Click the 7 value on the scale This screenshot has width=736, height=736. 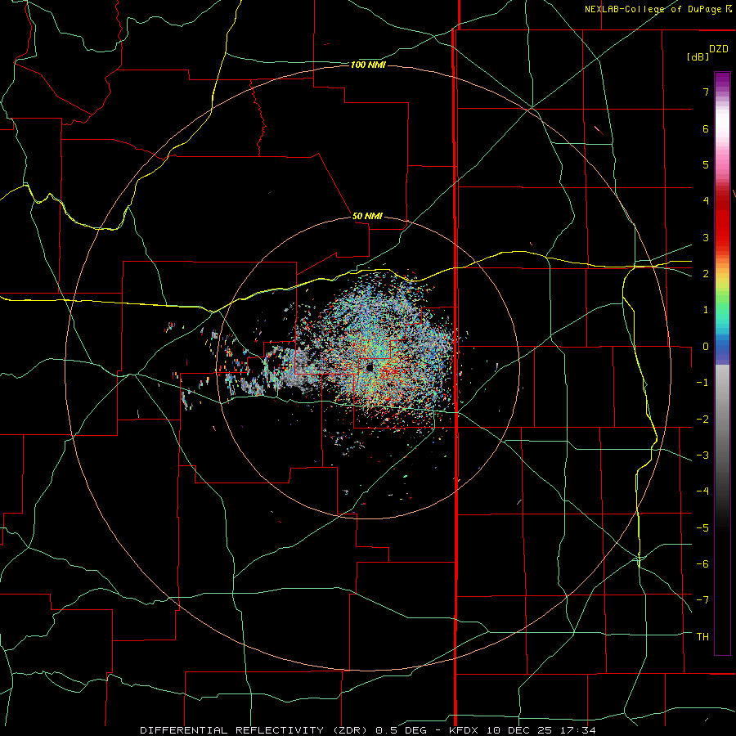tap(706, 92)
